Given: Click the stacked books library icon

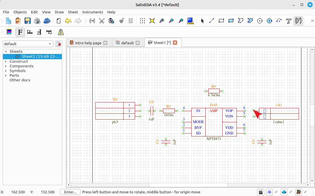Looking at the screenshot, I should [x=299, y=192].
